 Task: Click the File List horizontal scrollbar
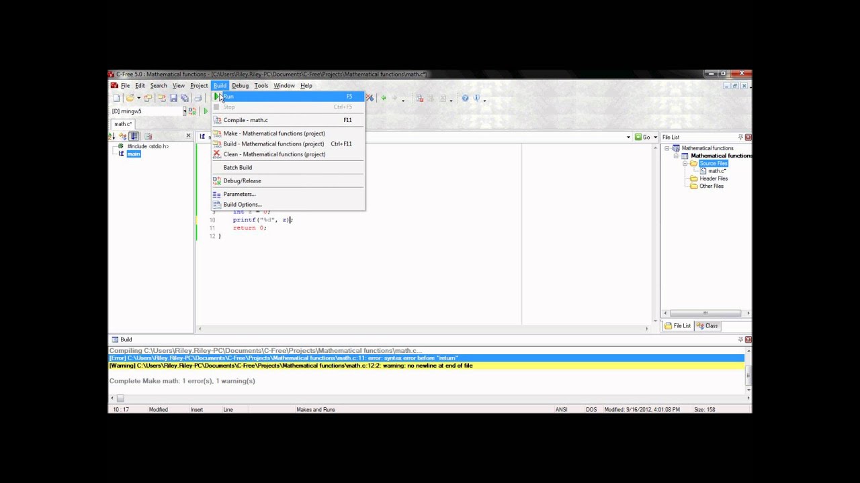click(x=705, y=313)
